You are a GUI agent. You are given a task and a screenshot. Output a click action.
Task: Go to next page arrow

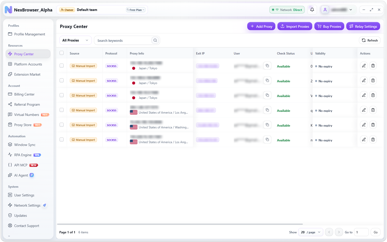coord(339,232)
